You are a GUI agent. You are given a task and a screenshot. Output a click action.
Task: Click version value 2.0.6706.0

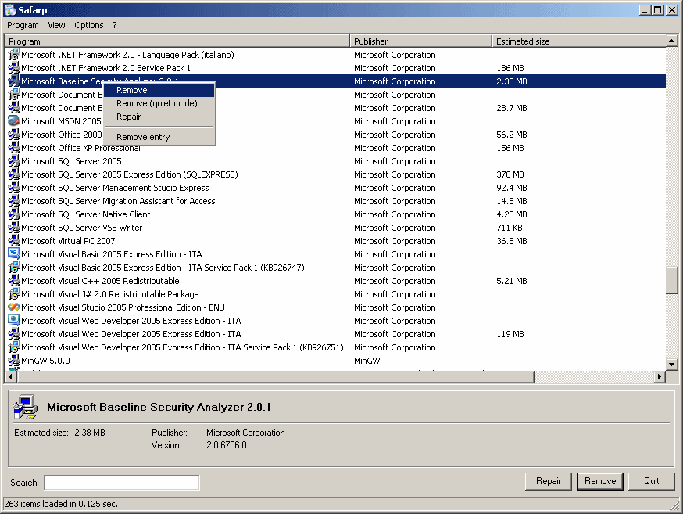(227, 445)
